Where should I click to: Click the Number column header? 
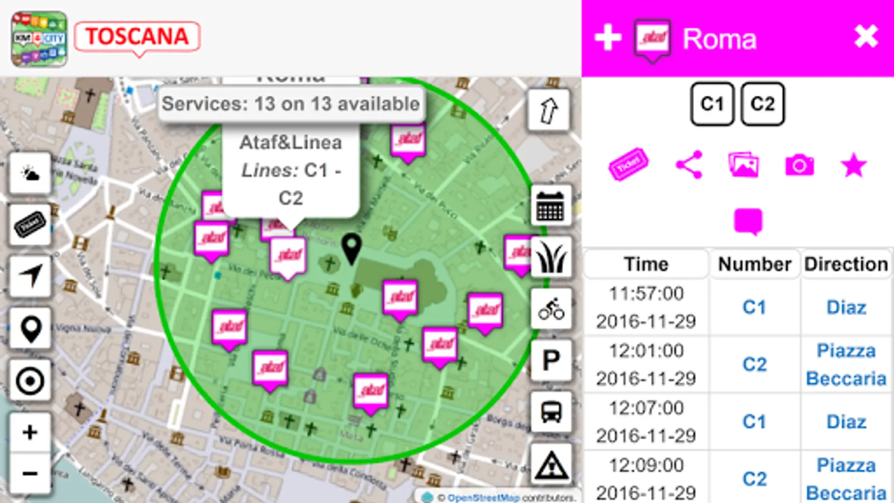[755, 264]
